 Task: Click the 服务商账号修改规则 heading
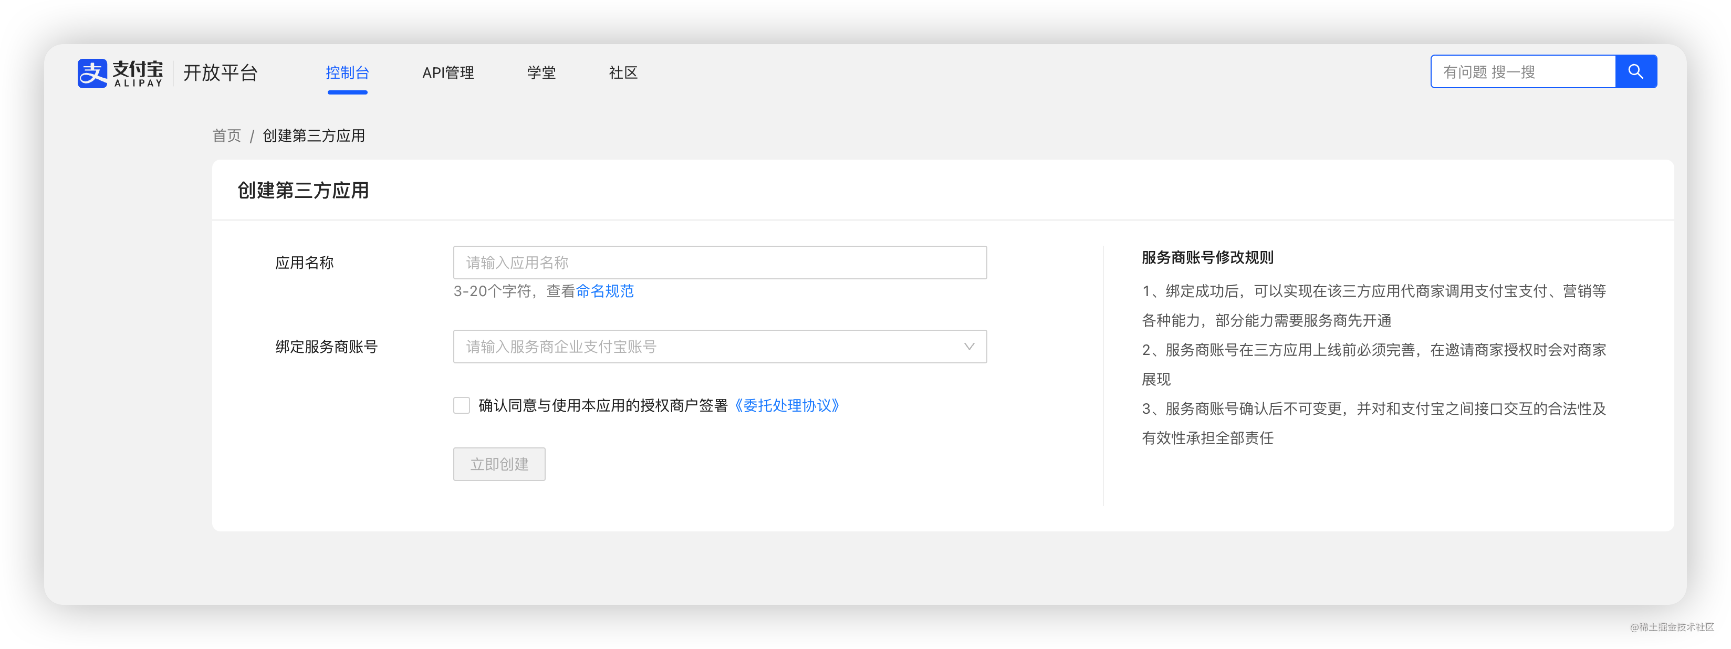[1207, 257]
